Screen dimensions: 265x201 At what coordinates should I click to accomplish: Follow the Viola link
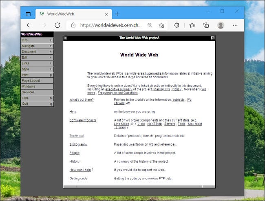(141, 124)
